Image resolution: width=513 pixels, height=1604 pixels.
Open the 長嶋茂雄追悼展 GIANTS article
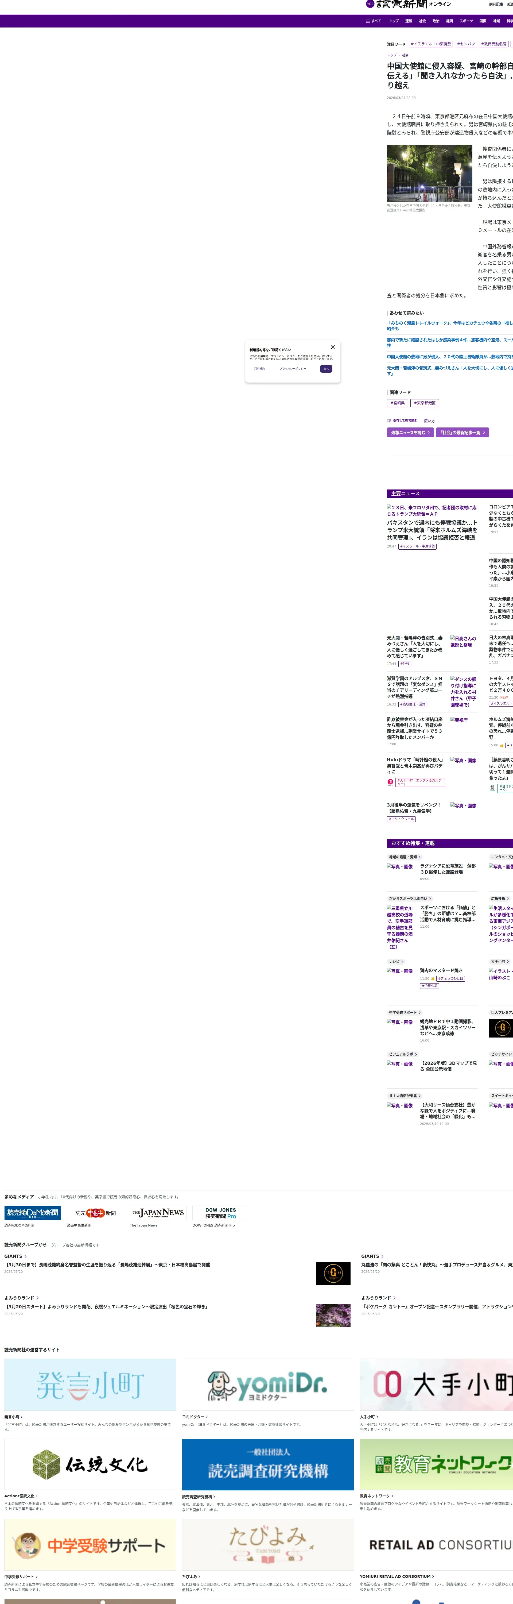[108, 1265]
